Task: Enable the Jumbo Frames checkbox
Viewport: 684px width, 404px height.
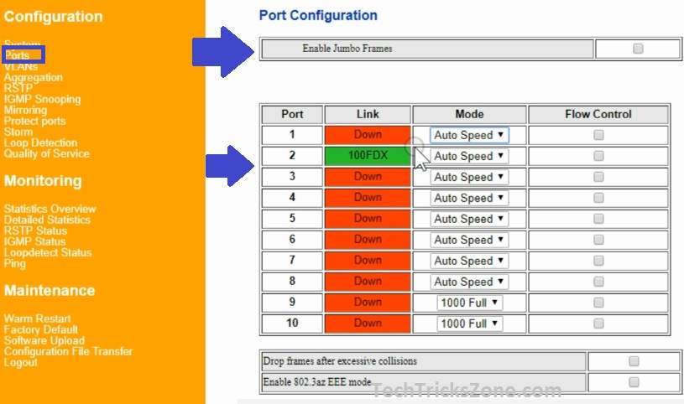Action: 638,49
